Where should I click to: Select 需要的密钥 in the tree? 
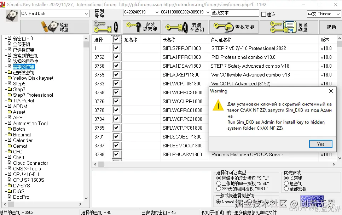[x=24, y=67]
